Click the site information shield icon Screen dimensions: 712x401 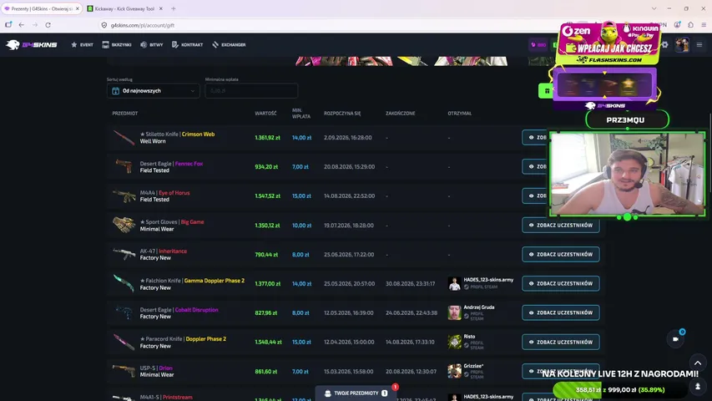104,25
